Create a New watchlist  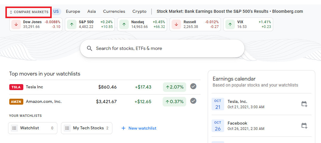coord(139,128)
